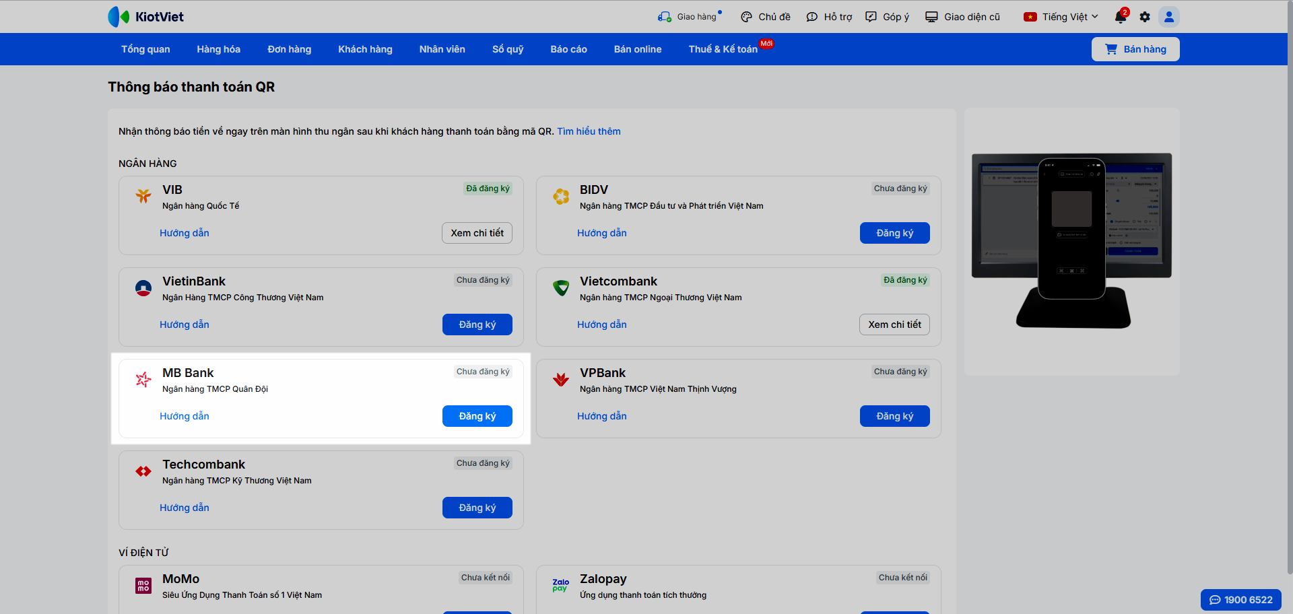This screenshot has width=1293, height=614.
Task: Register VietinBank with Đăng ký button
Action: [x=477, y=325]
